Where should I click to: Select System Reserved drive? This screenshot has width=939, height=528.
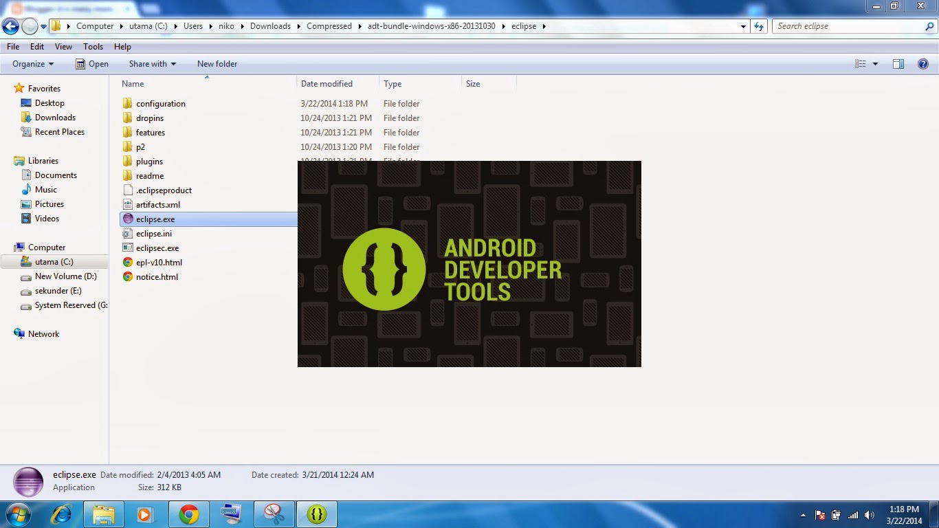pyautogui.click(x=63, y=305)
